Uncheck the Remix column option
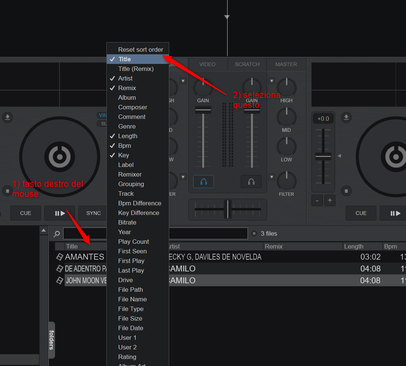 (x=138, y=88)
